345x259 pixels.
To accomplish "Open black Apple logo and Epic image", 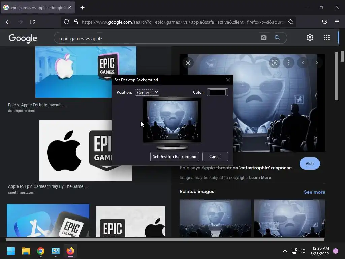I will coord(75,151).
